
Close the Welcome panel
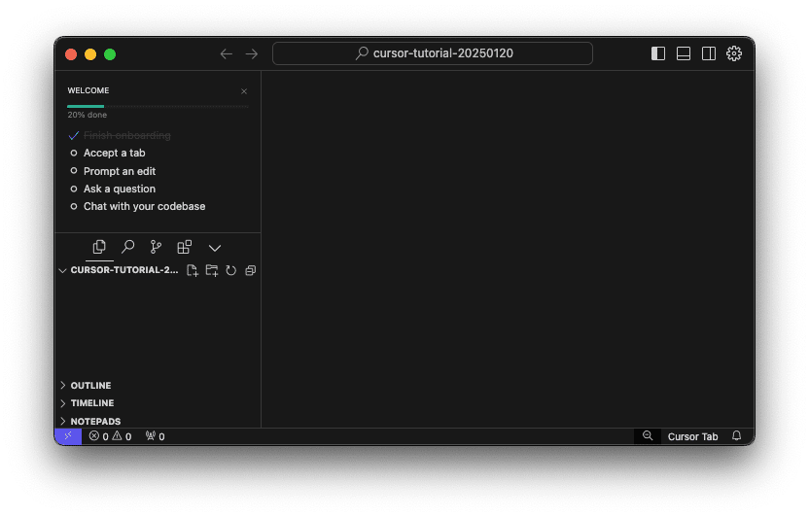click(x=244, y=91)
